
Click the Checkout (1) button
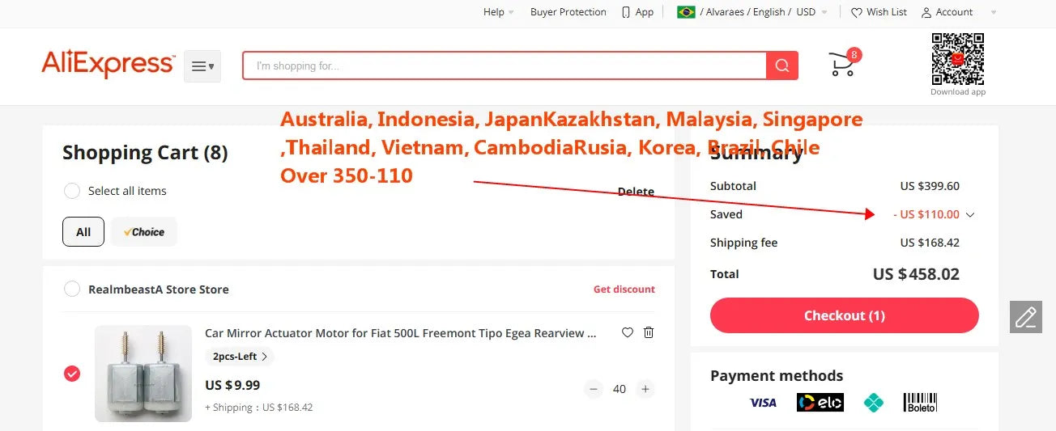844,315
